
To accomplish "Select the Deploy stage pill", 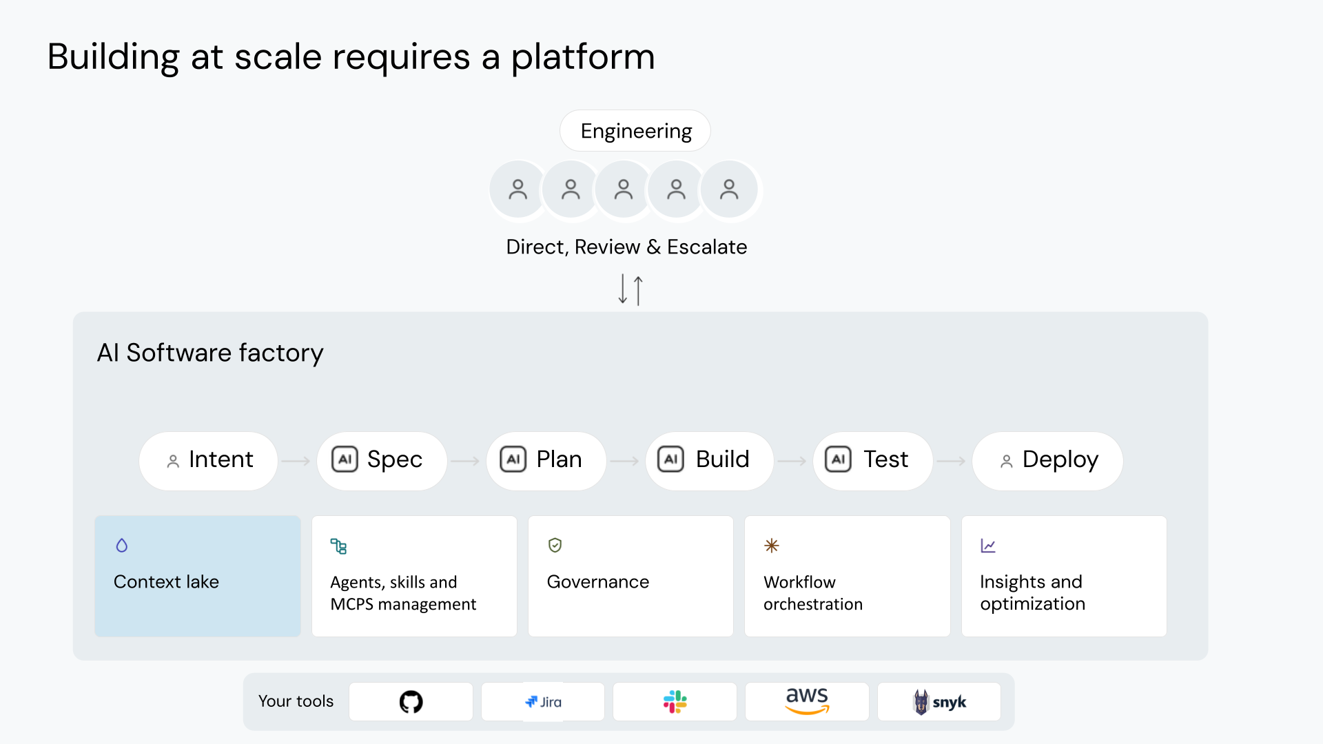I will pos(1047,461).
